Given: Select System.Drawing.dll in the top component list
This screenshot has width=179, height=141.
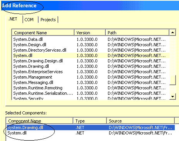Looking at the screenshot, I should click(91, 66).
